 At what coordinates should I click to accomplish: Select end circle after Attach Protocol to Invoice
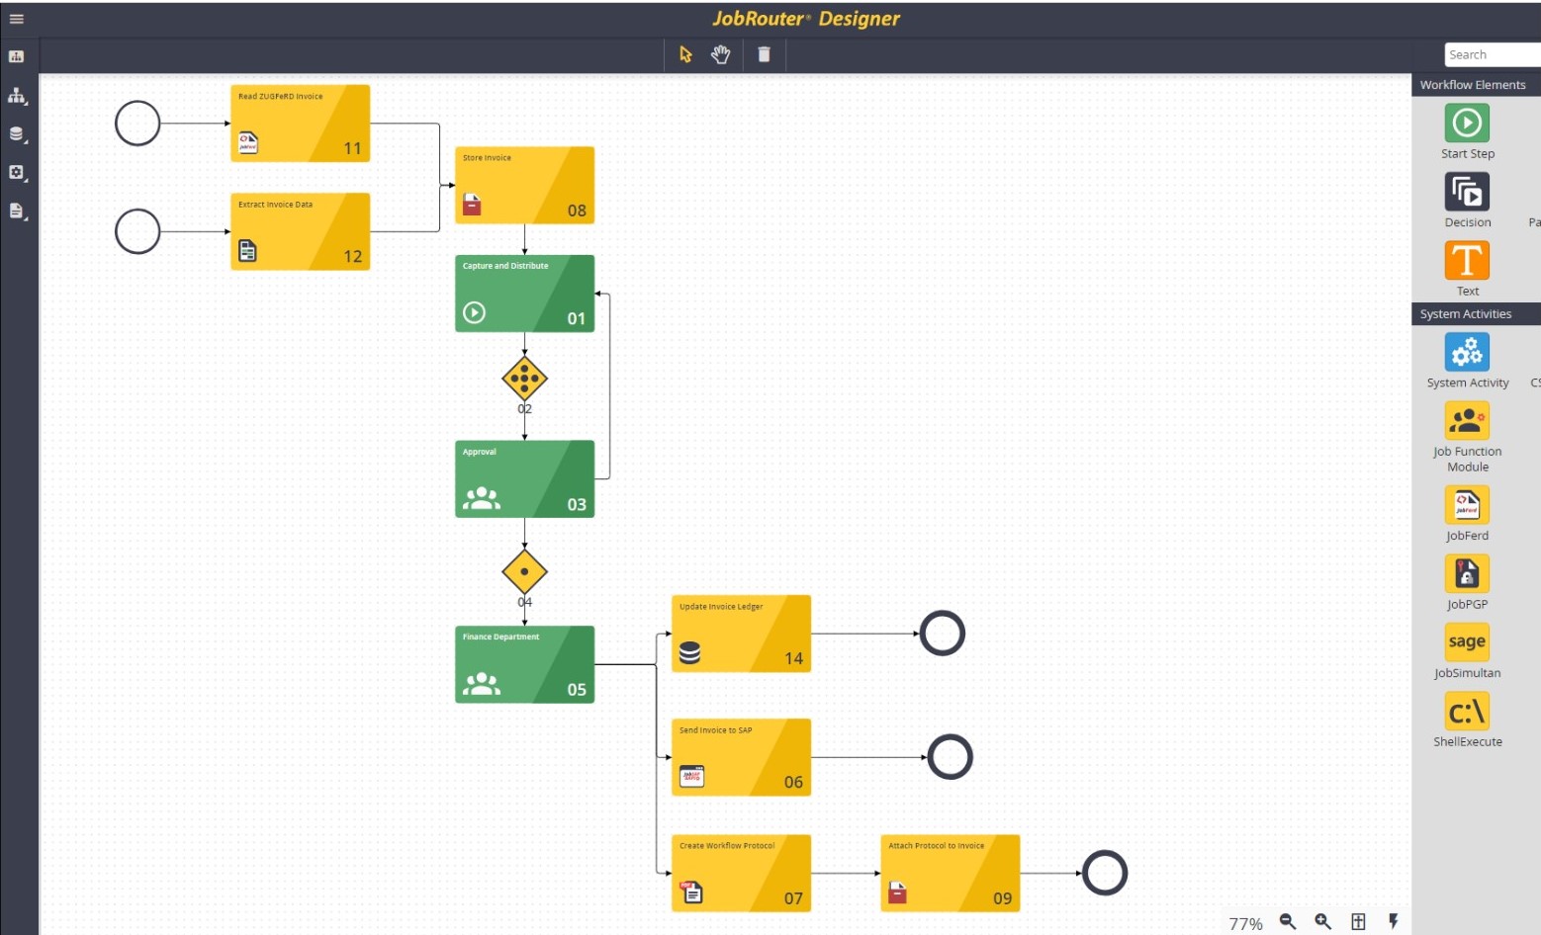(1105, 874)
